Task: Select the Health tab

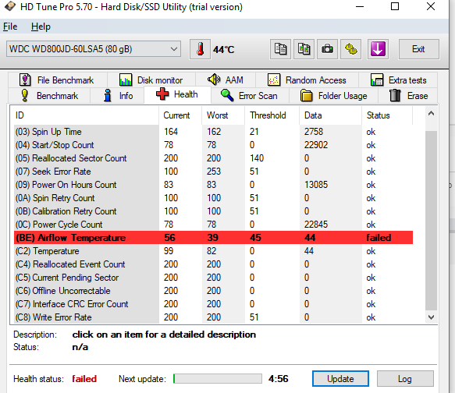Action: [177, 94]
